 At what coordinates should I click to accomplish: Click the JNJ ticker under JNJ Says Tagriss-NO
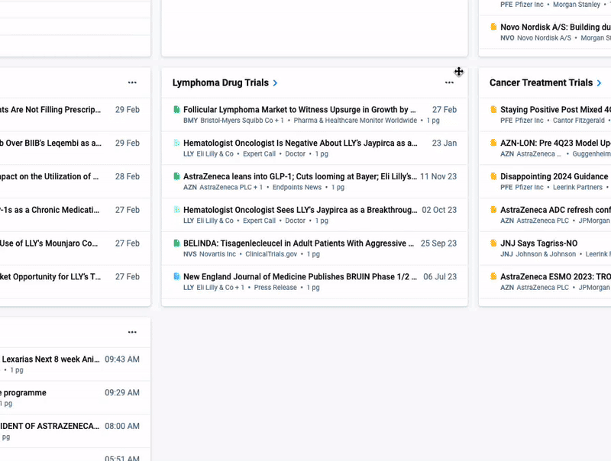(x=506, y=254)
